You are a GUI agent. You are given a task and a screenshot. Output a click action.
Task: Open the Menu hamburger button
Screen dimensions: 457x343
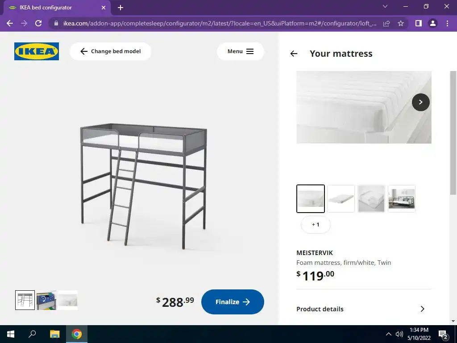click(241, 51)
